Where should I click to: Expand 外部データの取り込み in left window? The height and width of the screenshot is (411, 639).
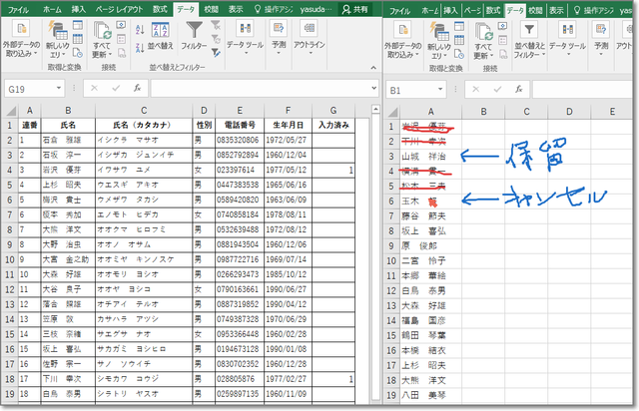click(x=19, y=40)
